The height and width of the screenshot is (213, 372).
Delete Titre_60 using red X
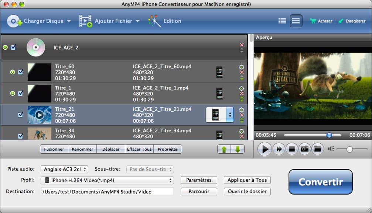[242, 73]
